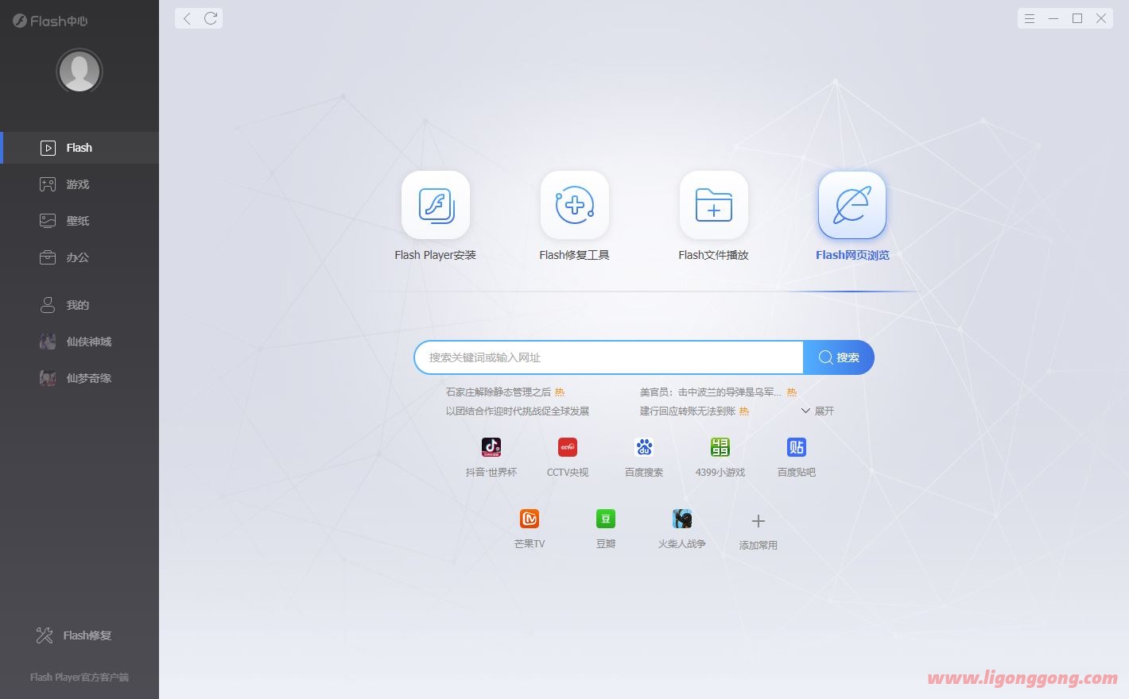
Task: Open 仙侠神域 game in sidebar
Action: [80, 342]
